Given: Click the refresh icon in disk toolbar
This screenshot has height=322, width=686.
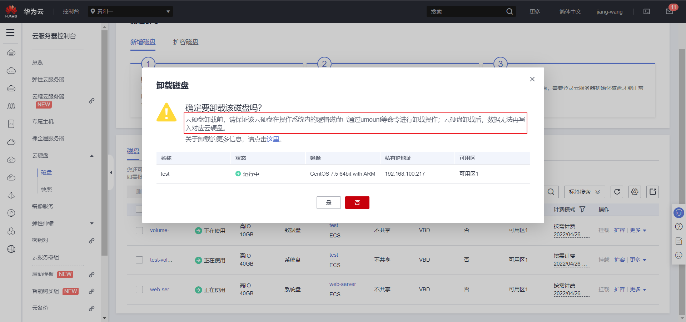Looking at the screenshot, I should 617,192.
